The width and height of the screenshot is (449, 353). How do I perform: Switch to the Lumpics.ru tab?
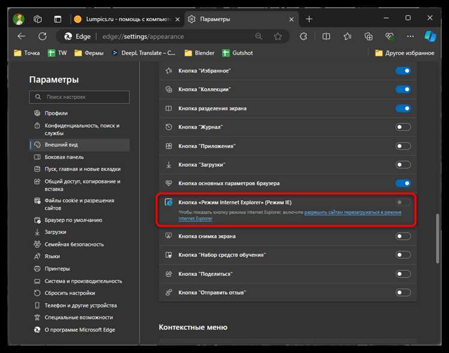pos(126,19)
